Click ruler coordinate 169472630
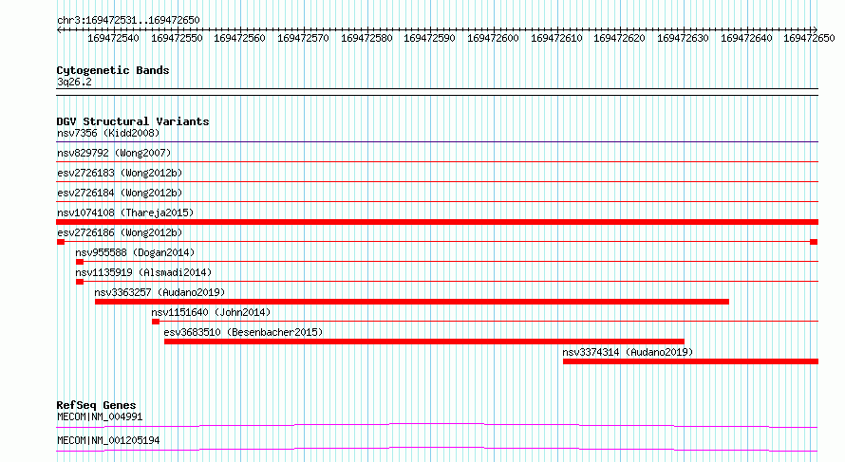 [x=683, y=38]
